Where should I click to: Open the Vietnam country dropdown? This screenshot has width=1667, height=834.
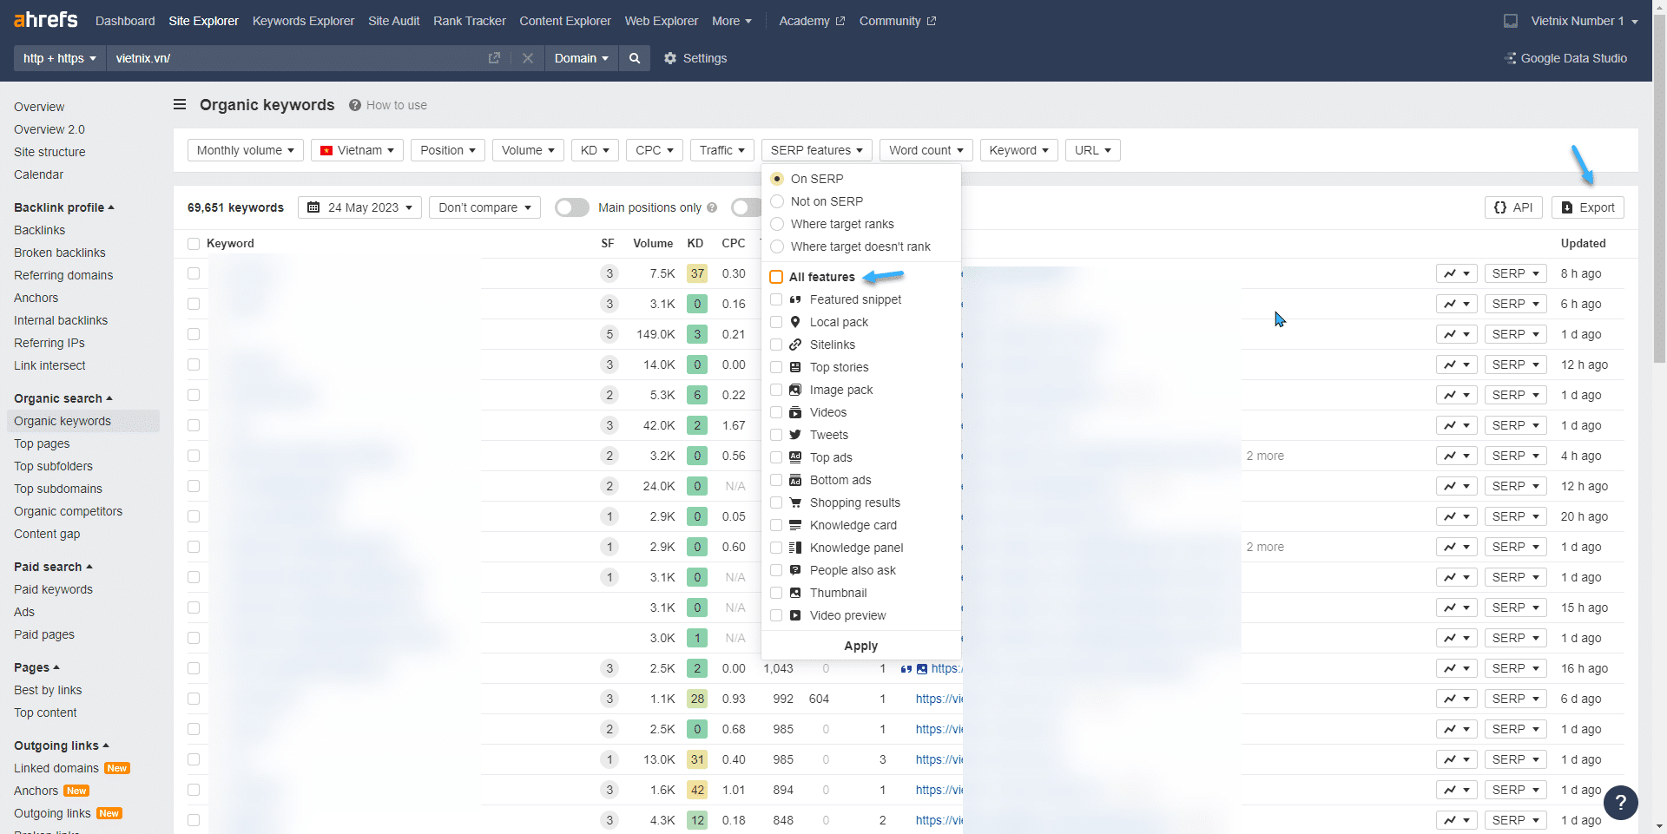click(x=357, y=150)
